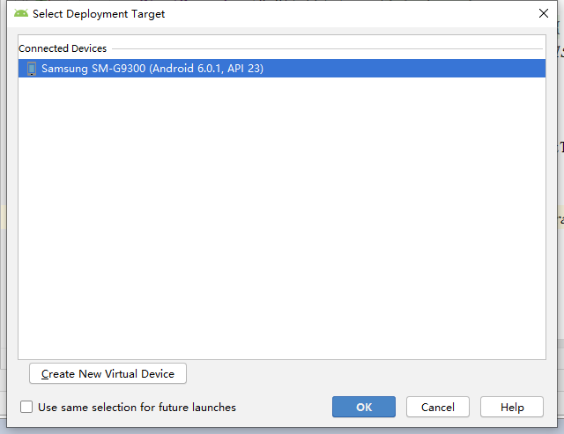Open Help for deployment targets
Screen dimensions: 564x434
(x=512, y=407)
